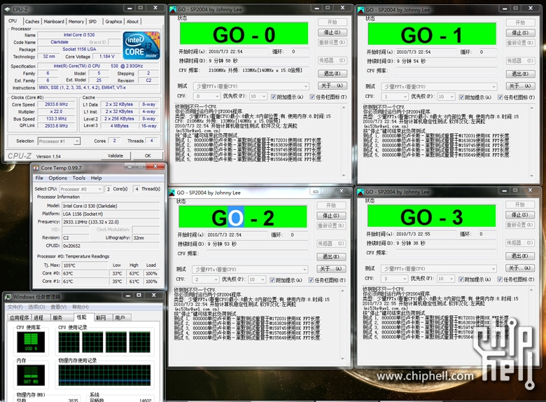Open the Options menu in Core Temp
546x402 pixels.
pos(57,178)
